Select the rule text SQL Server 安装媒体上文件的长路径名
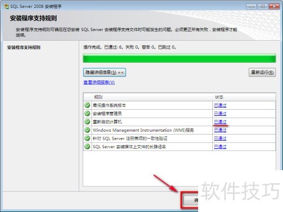This screenshot has width=283, height=212. pos(129,147)
